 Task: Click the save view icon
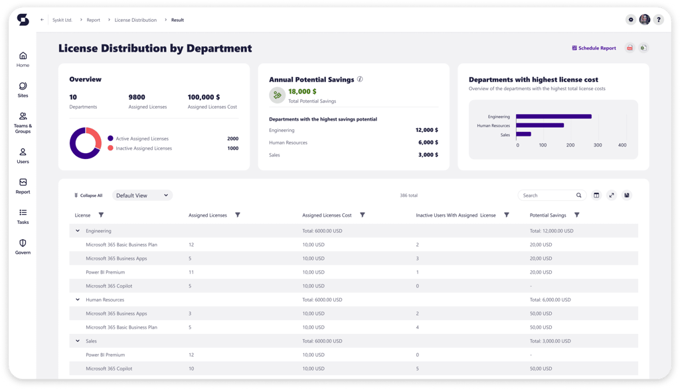(627, 195)
